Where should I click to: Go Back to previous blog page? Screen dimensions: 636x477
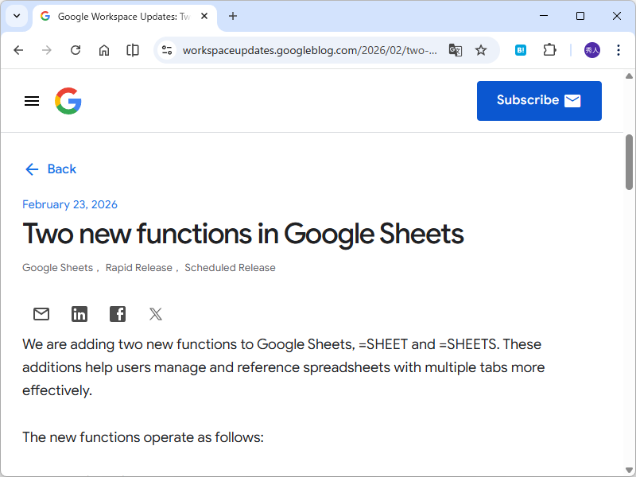[x=51, y=169]
